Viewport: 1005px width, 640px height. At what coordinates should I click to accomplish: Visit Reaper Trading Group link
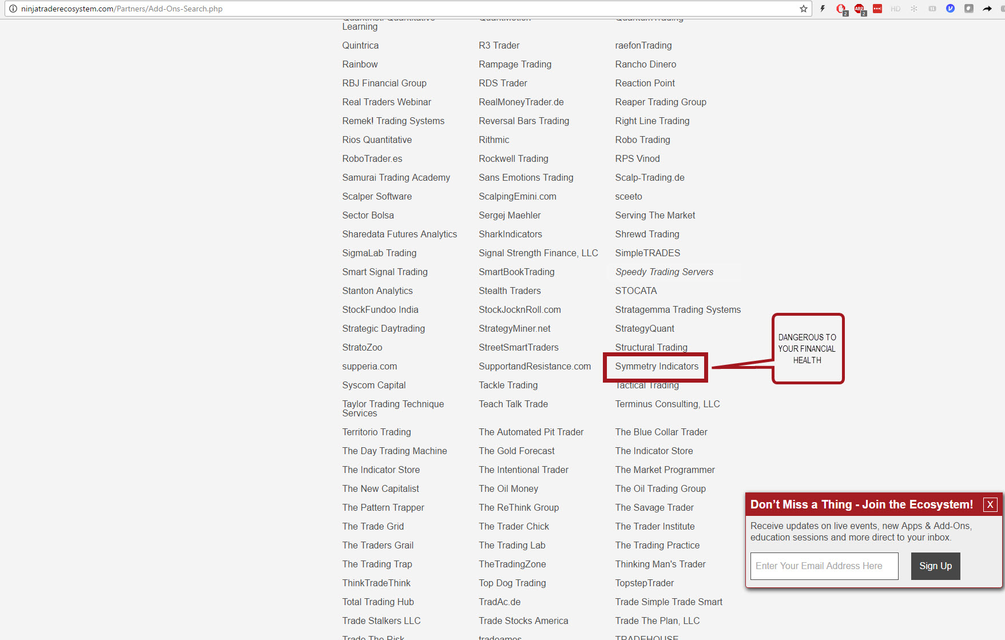(661, 102)
